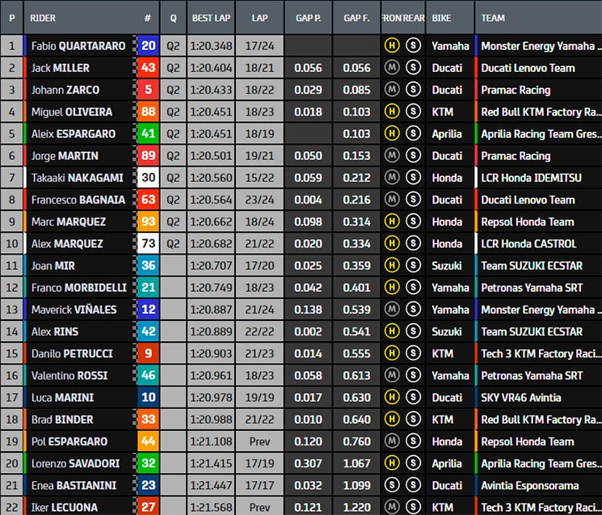Viewport: 602px width, 515px height.
Task: Open rider Francesco BAGNAIA
Action: (78, 200)
